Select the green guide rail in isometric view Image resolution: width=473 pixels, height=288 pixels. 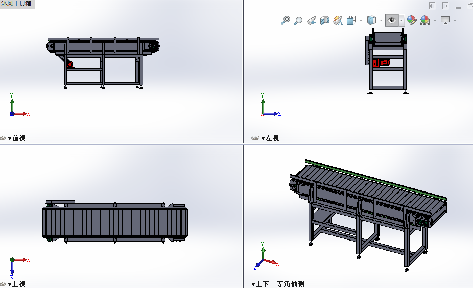tap(375, 179)
